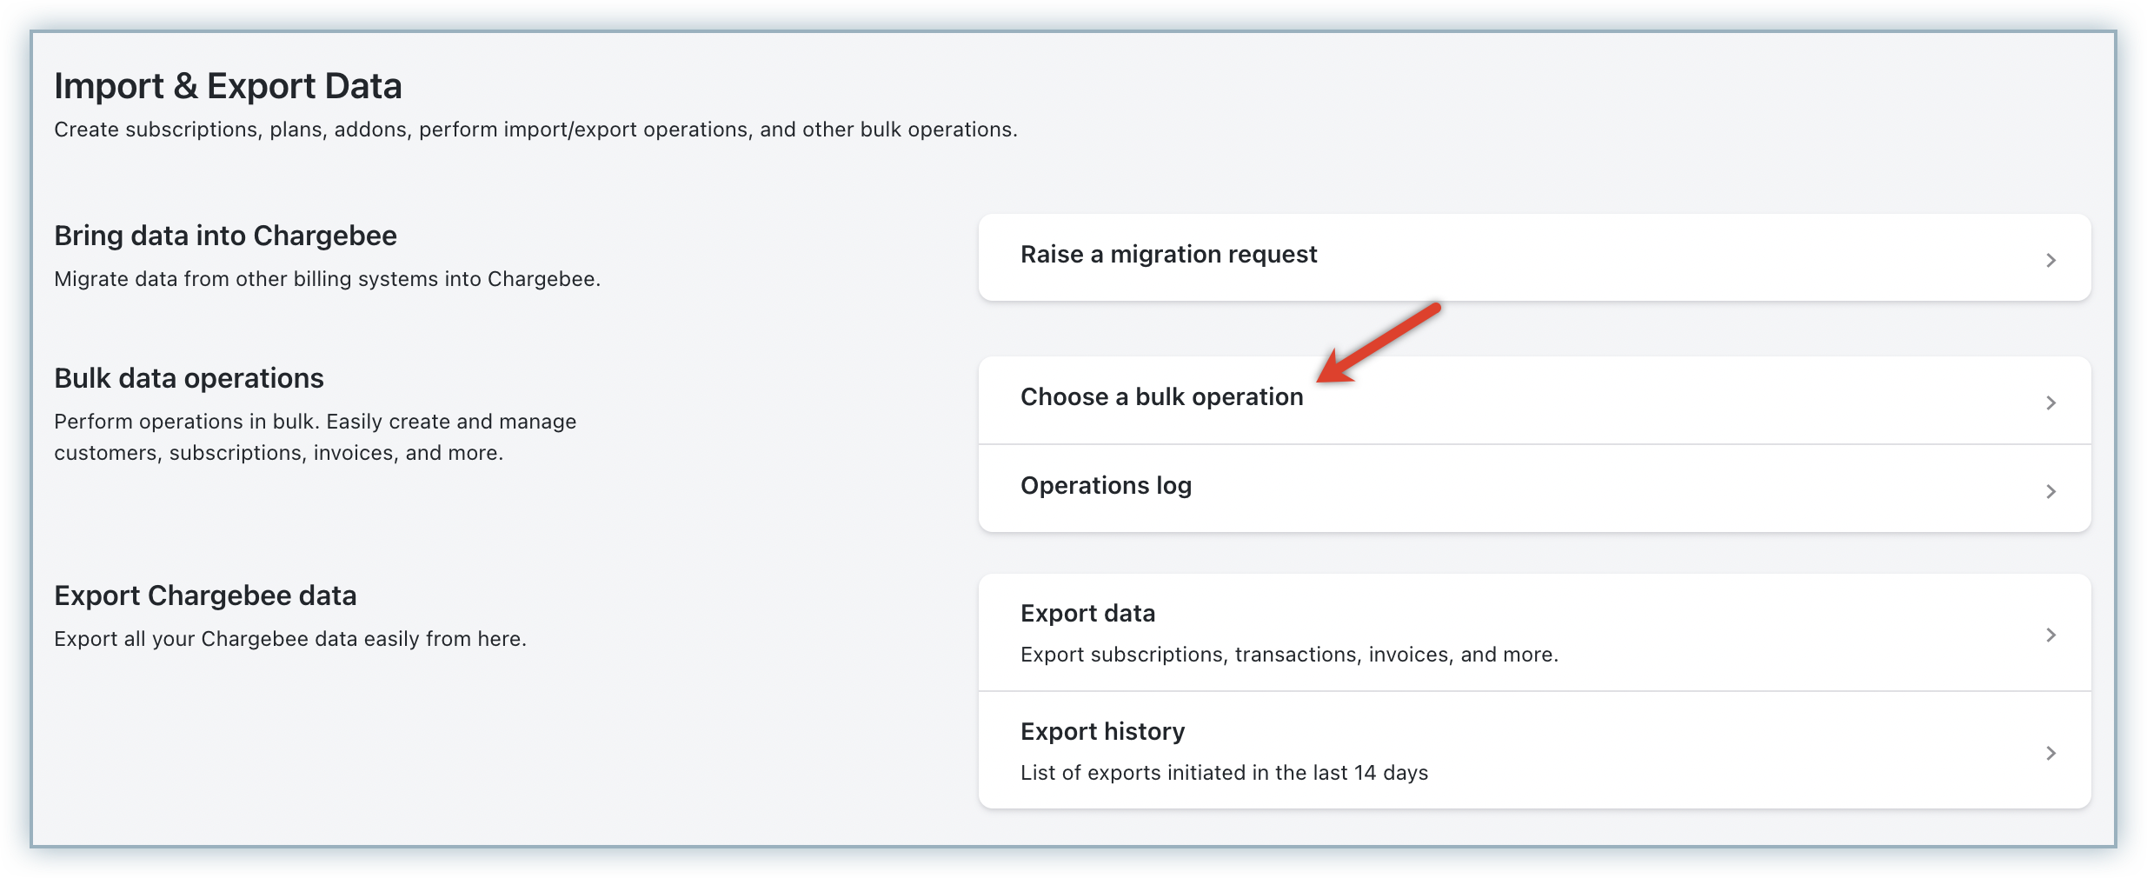Click the chevron beside Choose a bulk operation
The height and width of the screenshot is (878, 2147).
pos(2051,402)
